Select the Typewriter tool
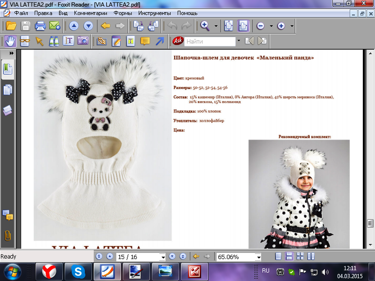Screen dimensions: 375x281 click(x=131, y=41)
